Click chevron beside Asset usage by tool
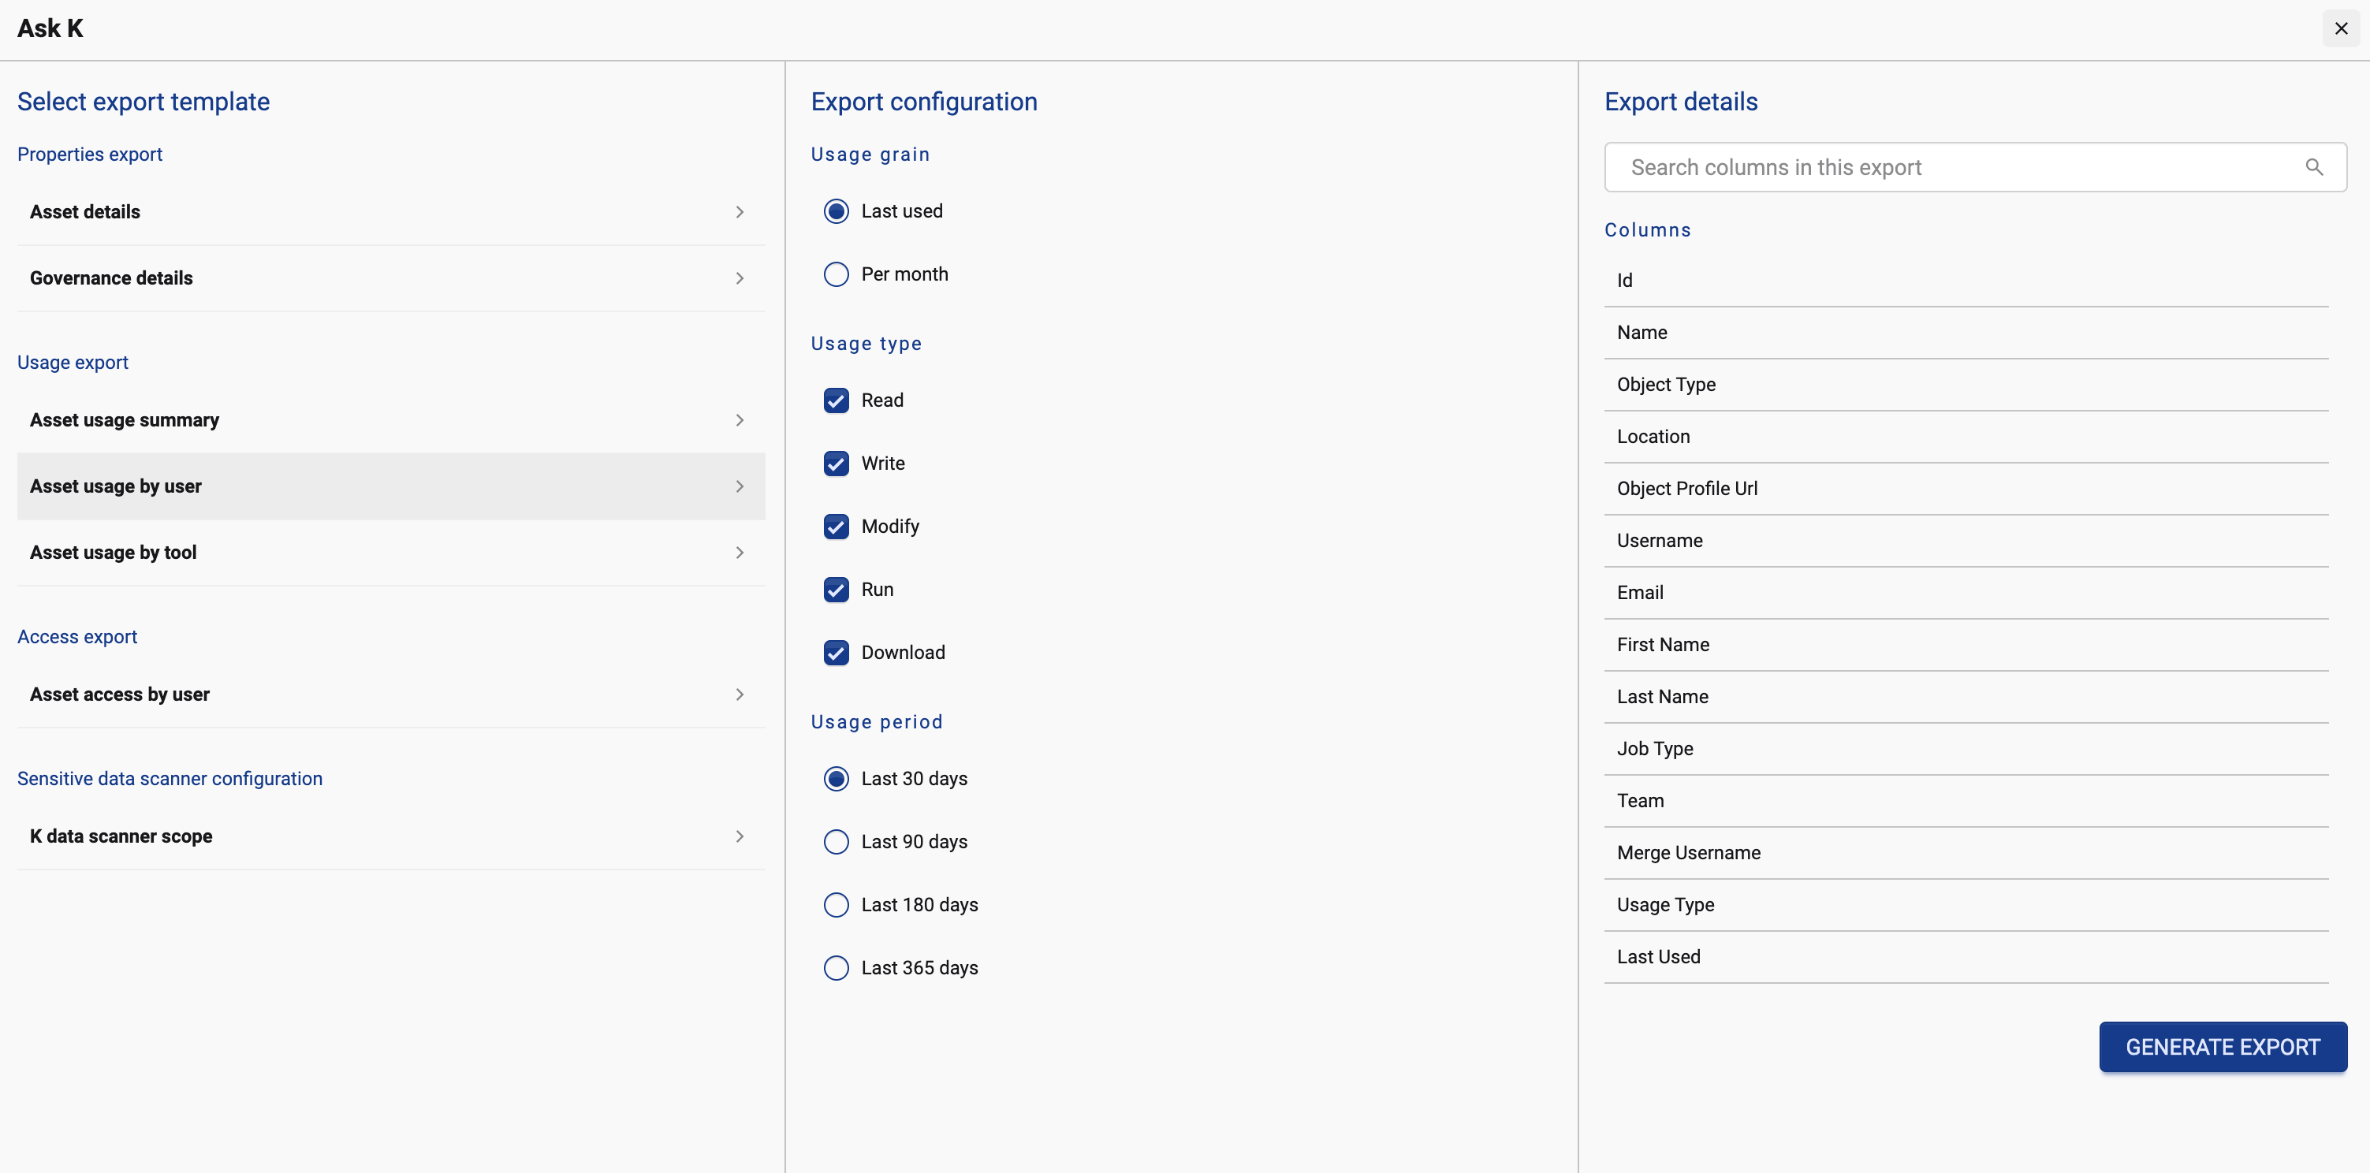The width and height of the screenshot is (2370, 1173). pos(740,553)
